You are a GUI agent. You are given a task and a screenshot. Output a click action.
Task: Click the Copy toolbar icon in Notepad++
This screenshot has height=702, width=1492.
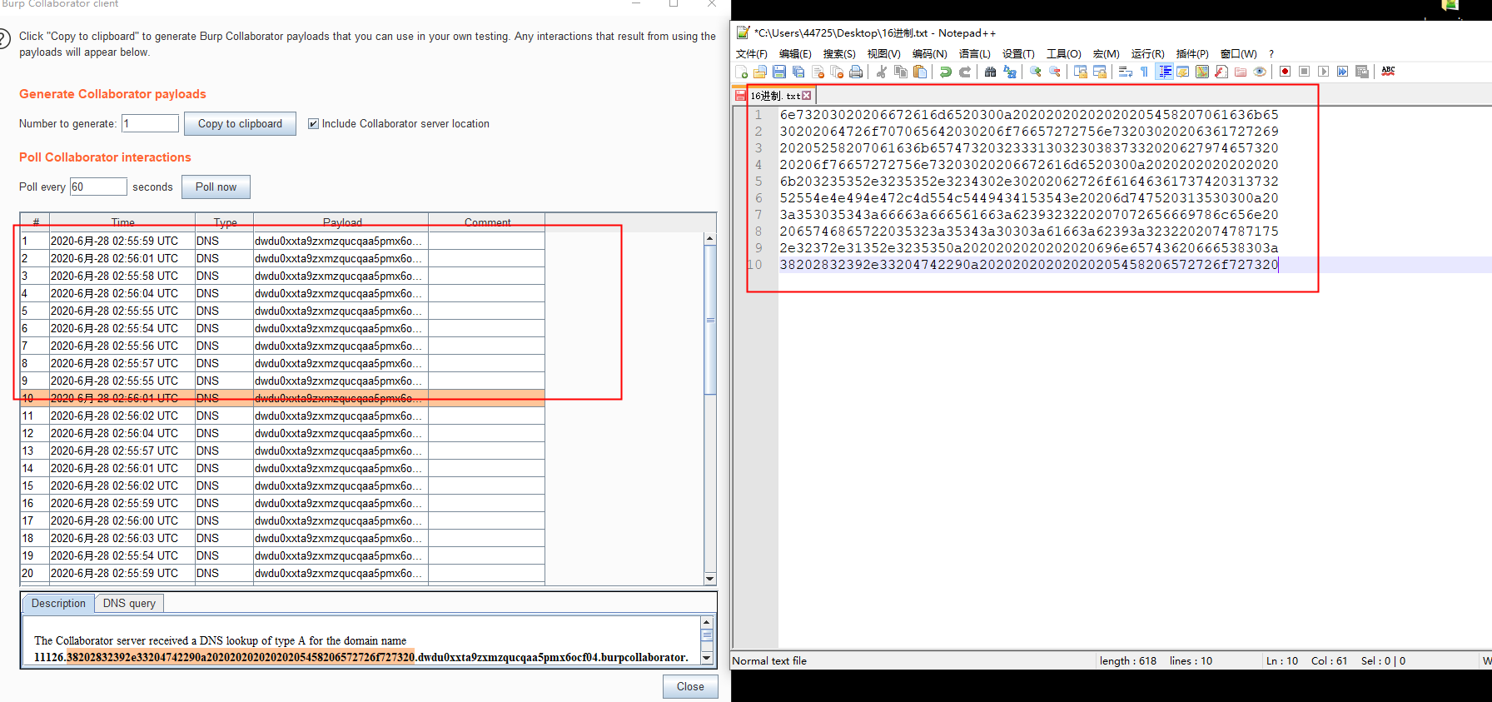coord(900,72)
